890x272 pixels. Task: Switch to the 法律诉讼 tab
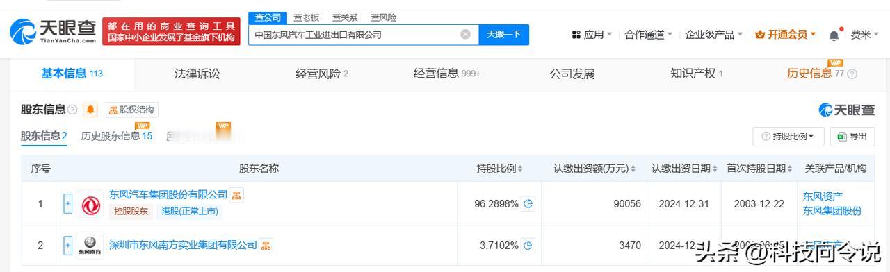tap(197, 74)
